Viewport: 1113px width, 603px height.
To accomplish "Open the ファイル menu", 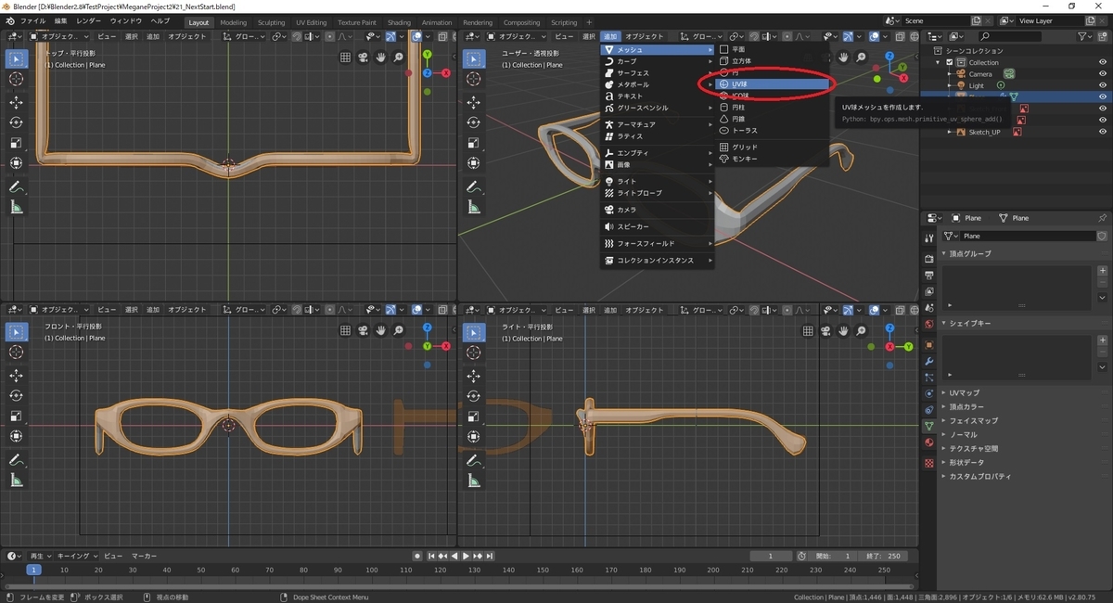I will click(x=32, y=20).
